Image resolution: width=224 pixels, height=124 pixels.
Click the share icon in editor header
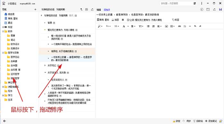point(214,9)
